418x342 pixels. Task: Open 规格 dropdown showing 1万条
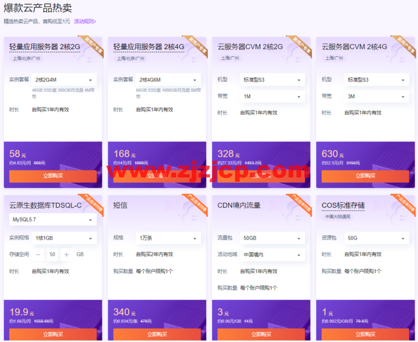point(168,238)
